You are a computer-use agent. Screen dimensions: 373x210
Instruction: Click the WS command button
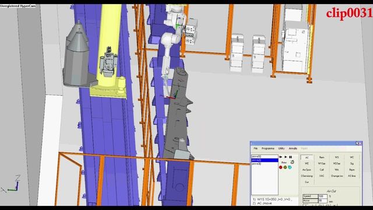tap(337, 157)
